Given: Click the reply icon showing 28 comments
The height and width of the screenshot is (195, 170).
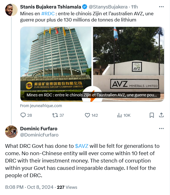Looking at the screenshot, I should tap(23, 115).
